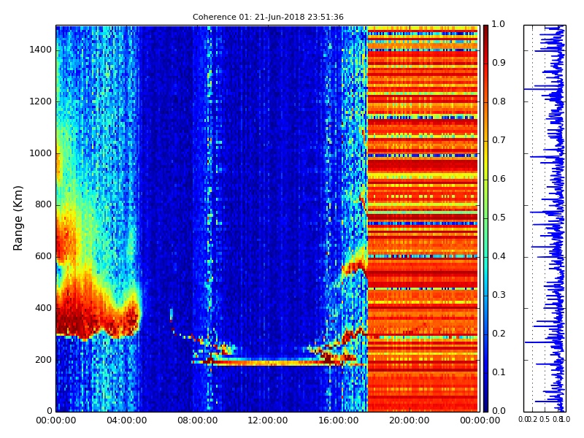Click the colorbar 0.1 label
The image size is (584, 438).
(499, 372)
